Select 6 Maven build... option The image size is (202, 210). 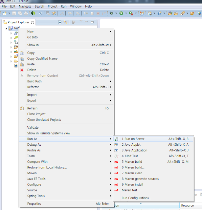click(x=153, y=168)
